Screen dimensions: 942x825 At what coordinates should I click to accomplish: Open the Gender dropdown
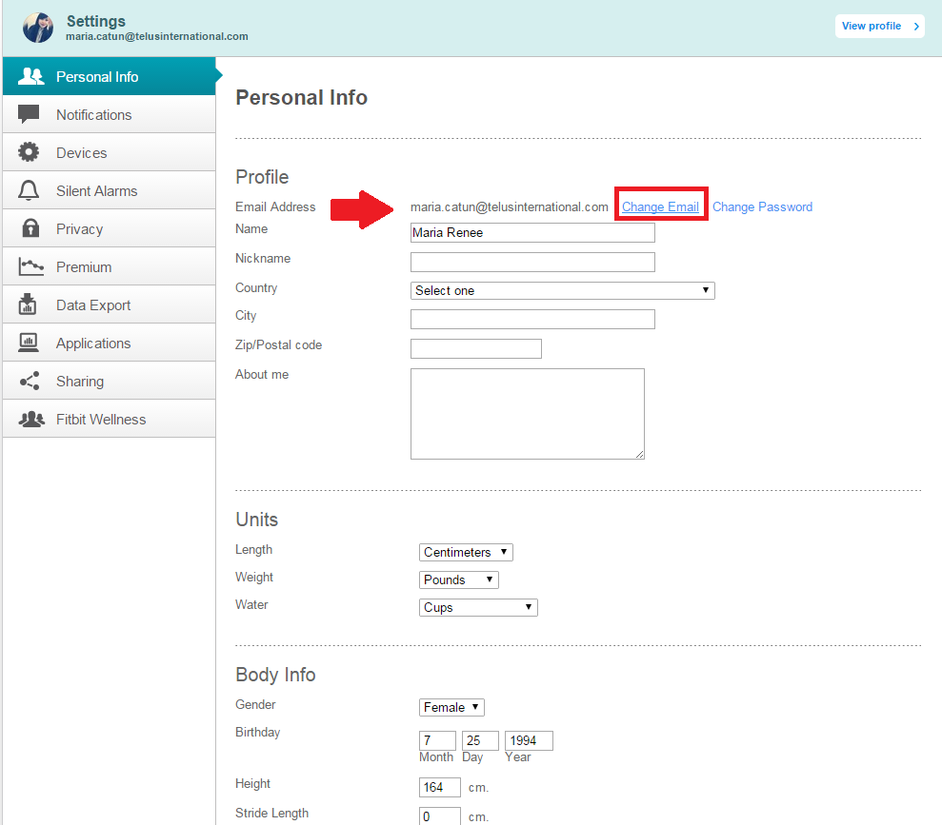(451, 707)
